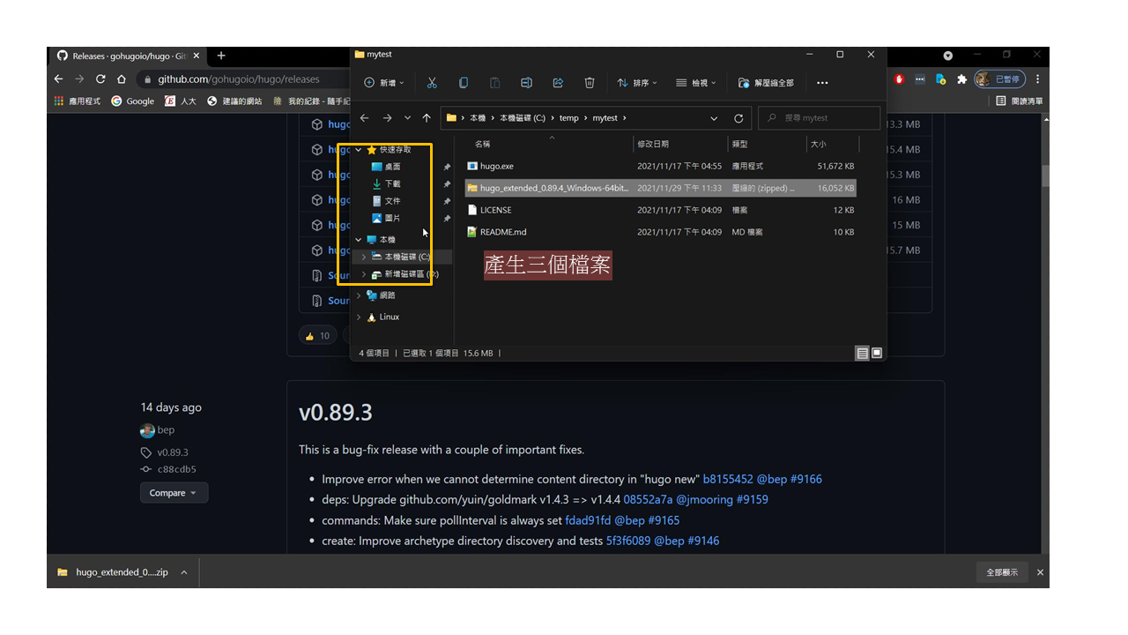Viewport: 1128px width, 635px height.
Task: Select the hugo.exe file
Action: [x=660, y=166]
